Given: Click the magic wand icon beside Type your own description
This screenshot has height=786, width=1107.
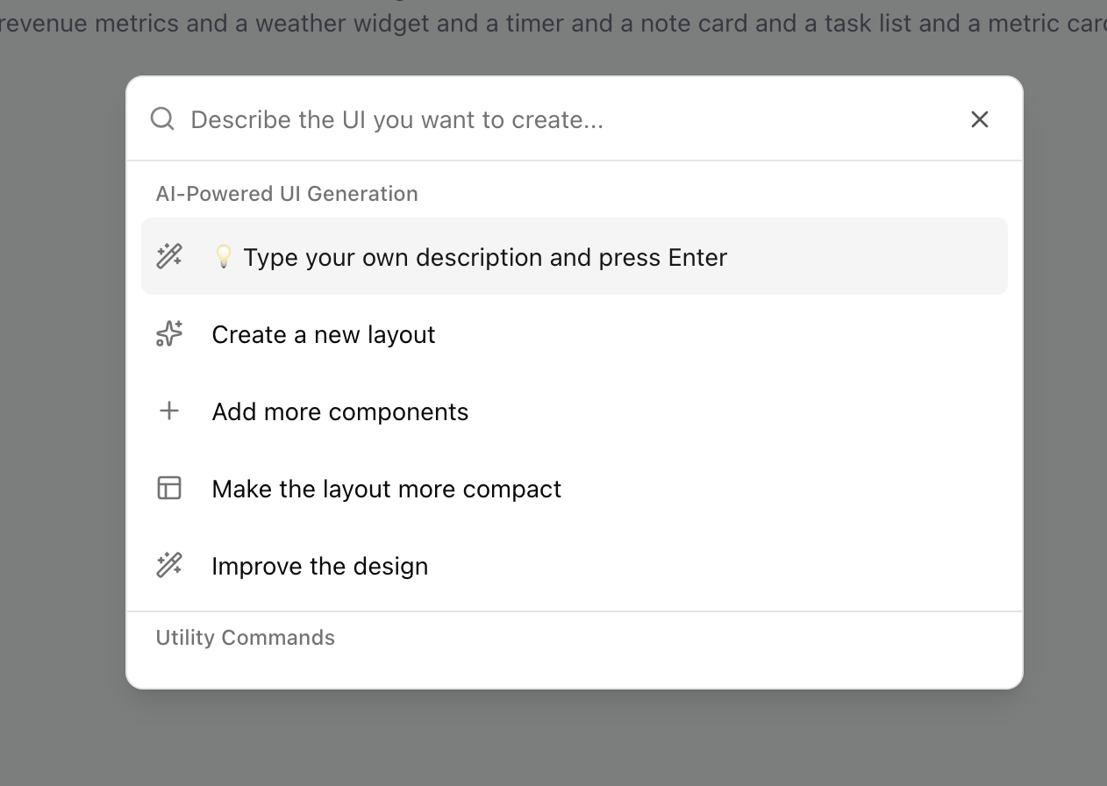Looking at the screenshot, I should click(169, 256).
